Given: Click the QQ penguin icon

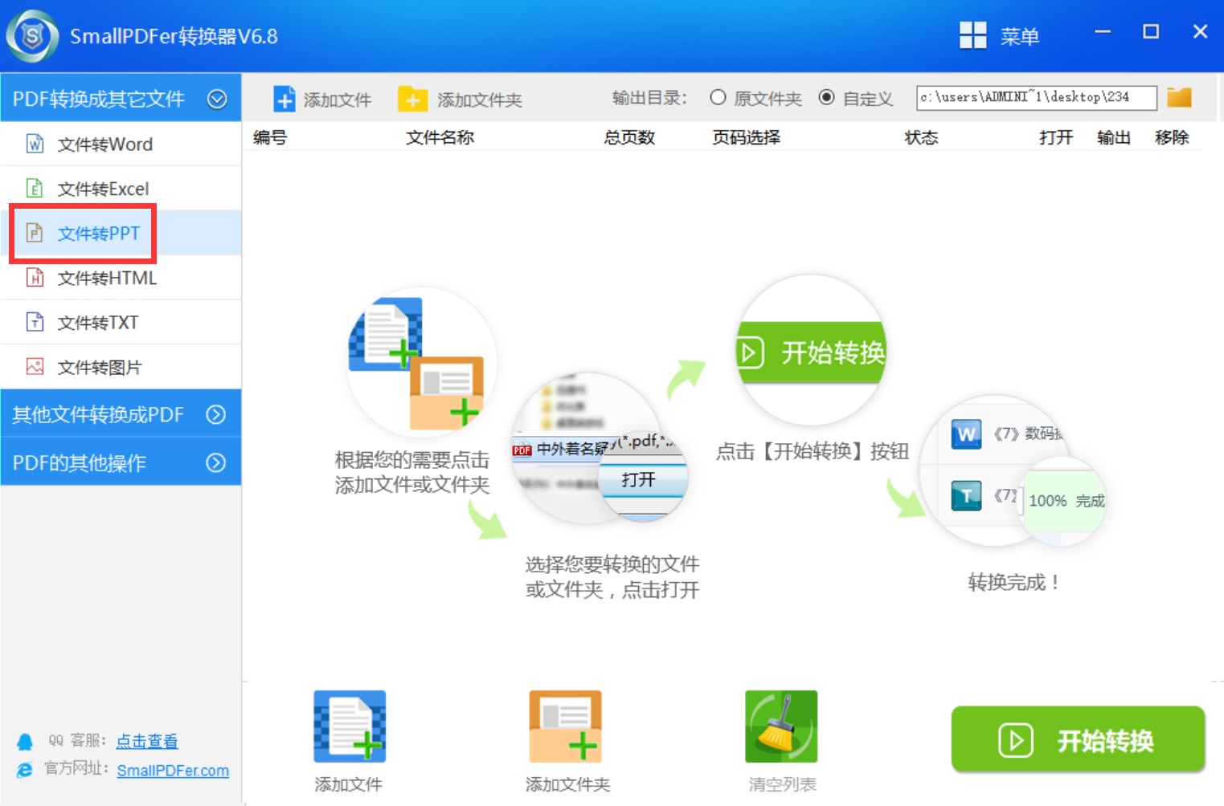Looking at the screenshot, I should click(25, 741).
